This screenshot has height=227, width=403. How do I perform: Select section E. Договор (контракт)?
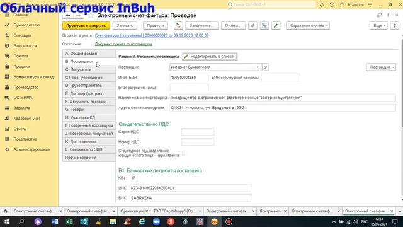[x=89, y=93]
